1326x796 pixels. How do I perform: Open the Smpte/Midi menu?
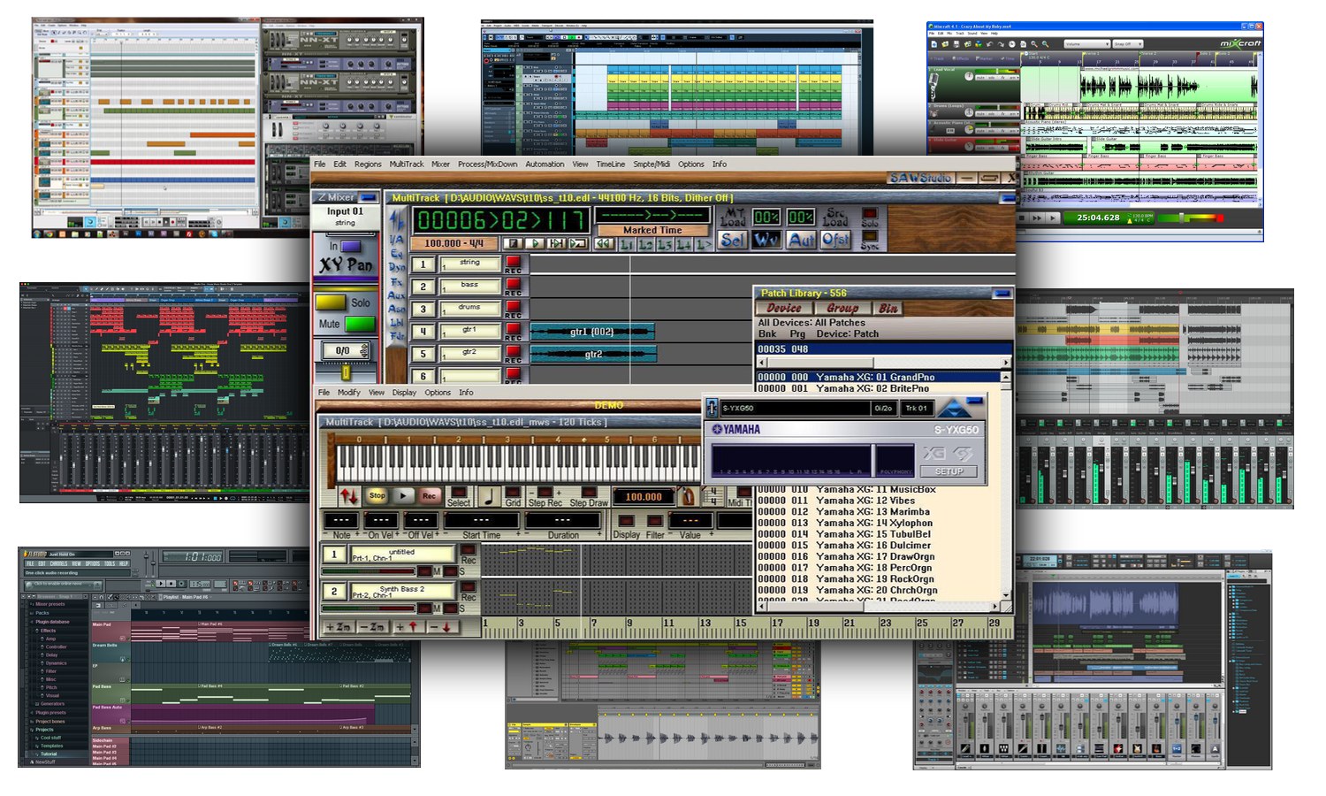(x=652, y=164)
